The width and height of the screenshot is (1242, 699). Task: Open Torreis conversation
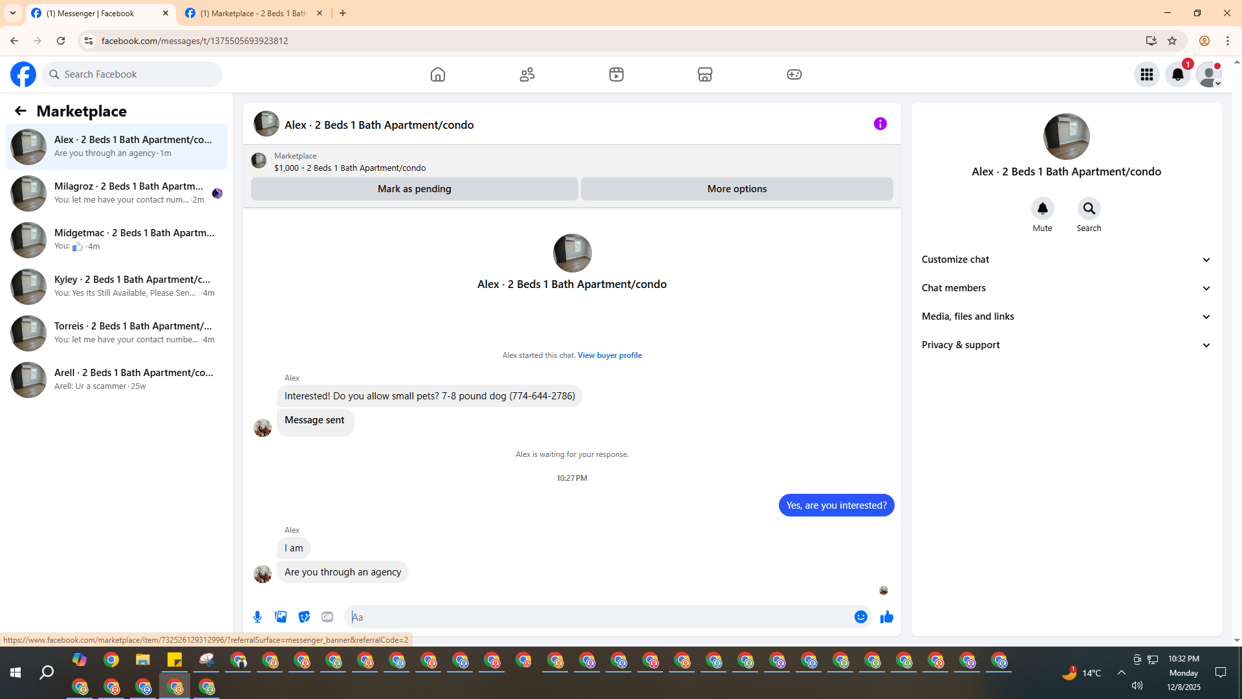click(x=116, y=333)
